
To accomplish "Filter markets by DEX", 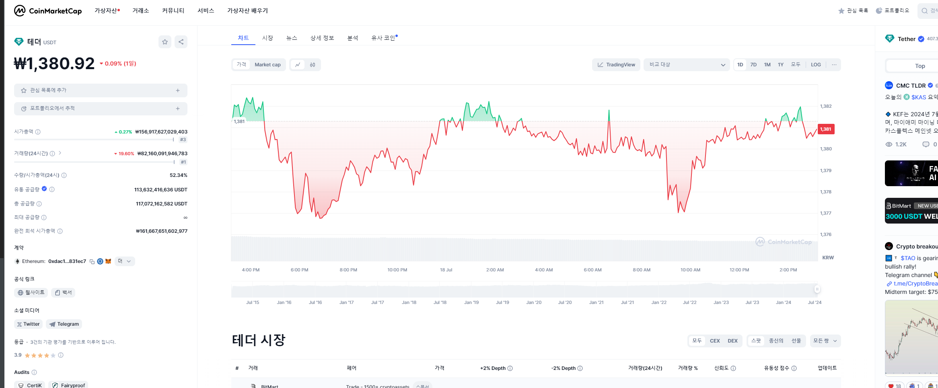I will (x=732, y=341).
